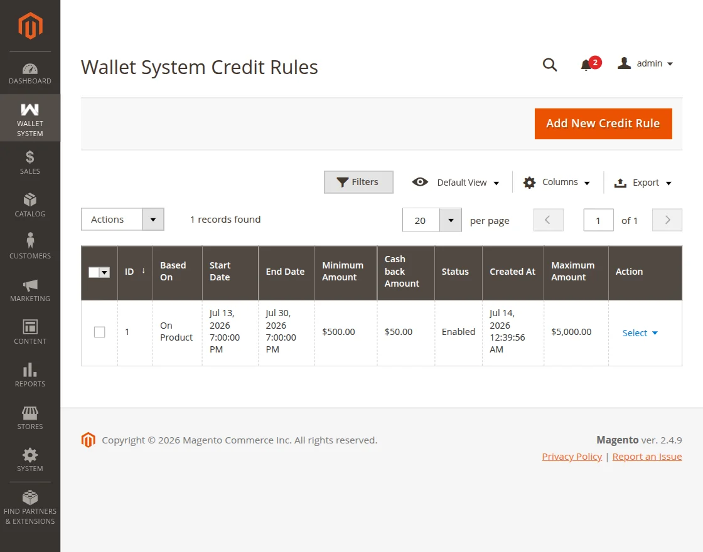Go to next page arrow
703x552 pixels.
click(x=667, y=220)
